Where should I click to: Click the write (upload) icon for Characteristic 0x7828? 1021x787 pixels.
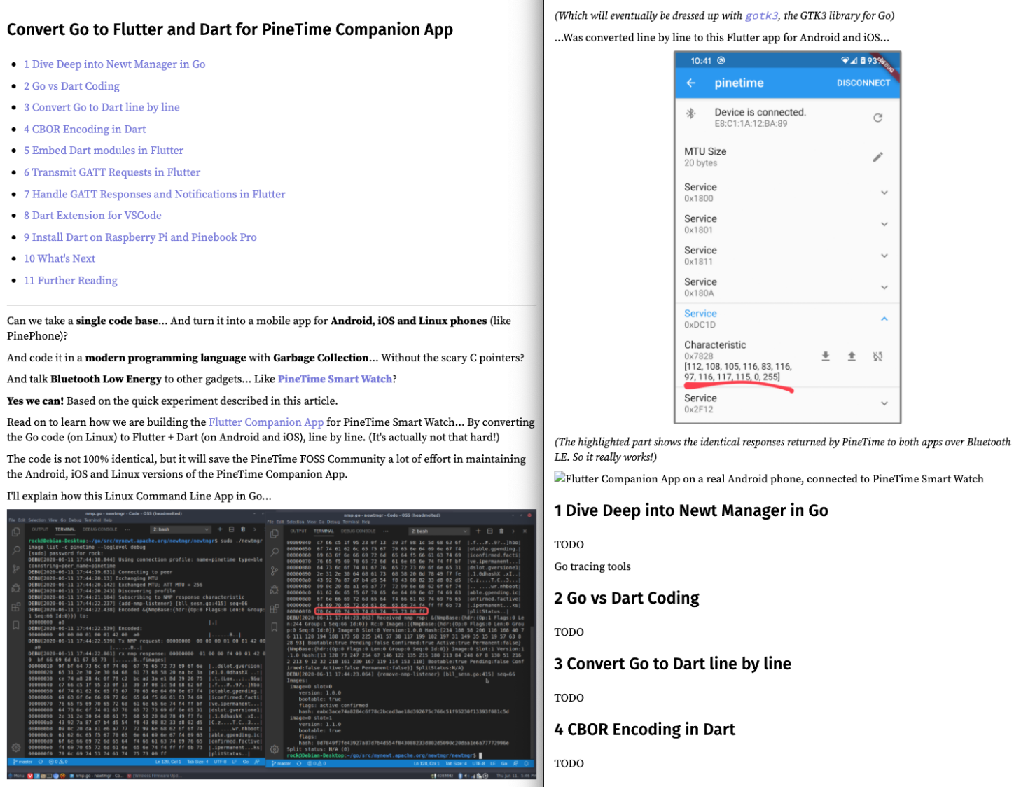point(852,356)
